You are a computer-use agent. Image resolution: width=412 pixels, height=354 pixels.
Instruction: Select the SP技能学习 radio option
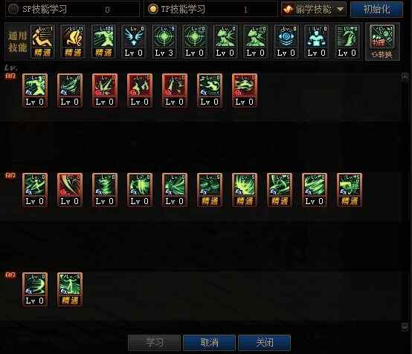click(13, 9)
